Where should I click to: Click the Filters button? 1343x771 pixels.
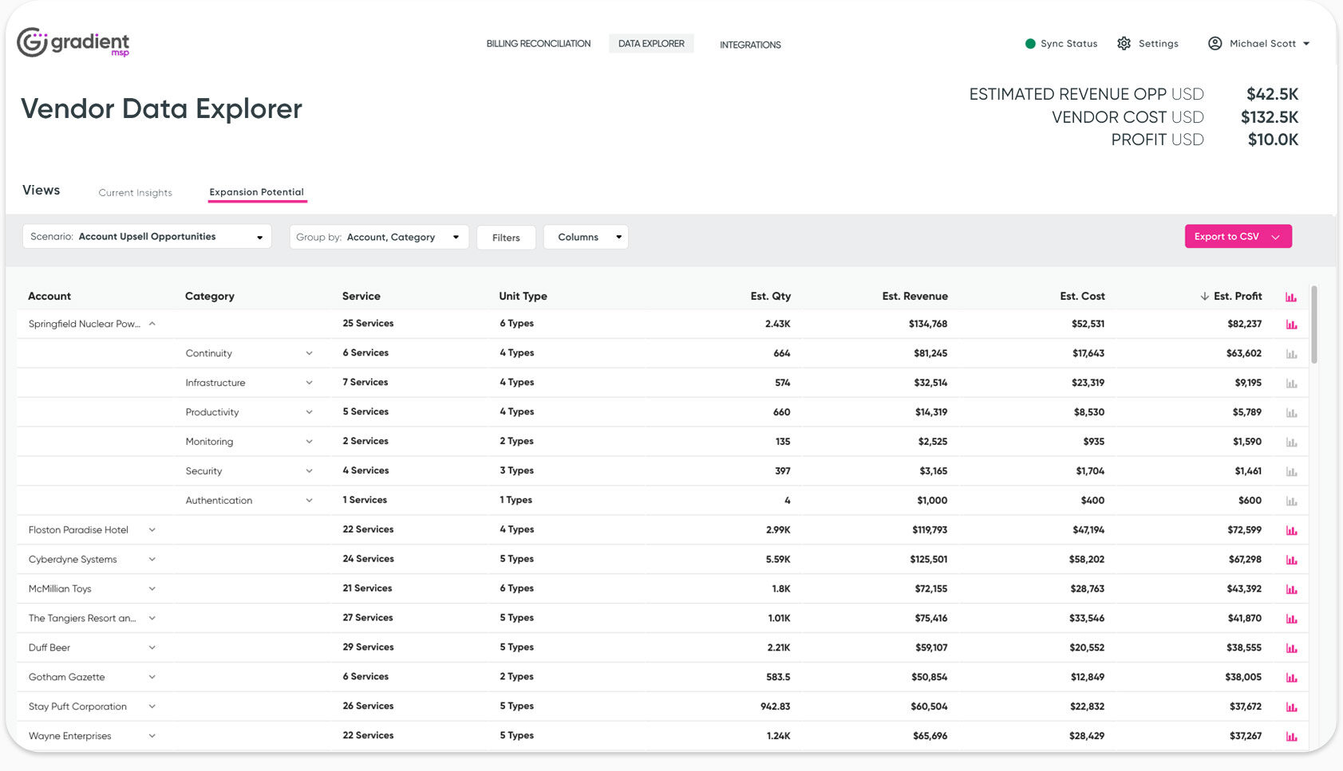pos(506,238)
